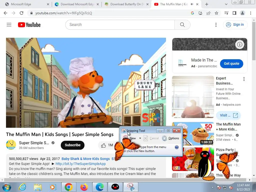Open the Windows Start button
The height and width of the screenshot is (192, 256).
pos(7,187)
